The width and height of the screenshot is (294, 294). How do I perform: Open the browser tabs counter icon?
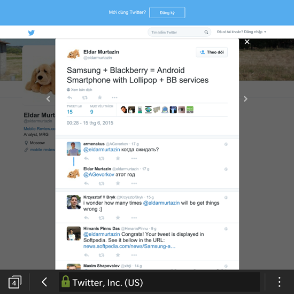(x=15, y=282)
